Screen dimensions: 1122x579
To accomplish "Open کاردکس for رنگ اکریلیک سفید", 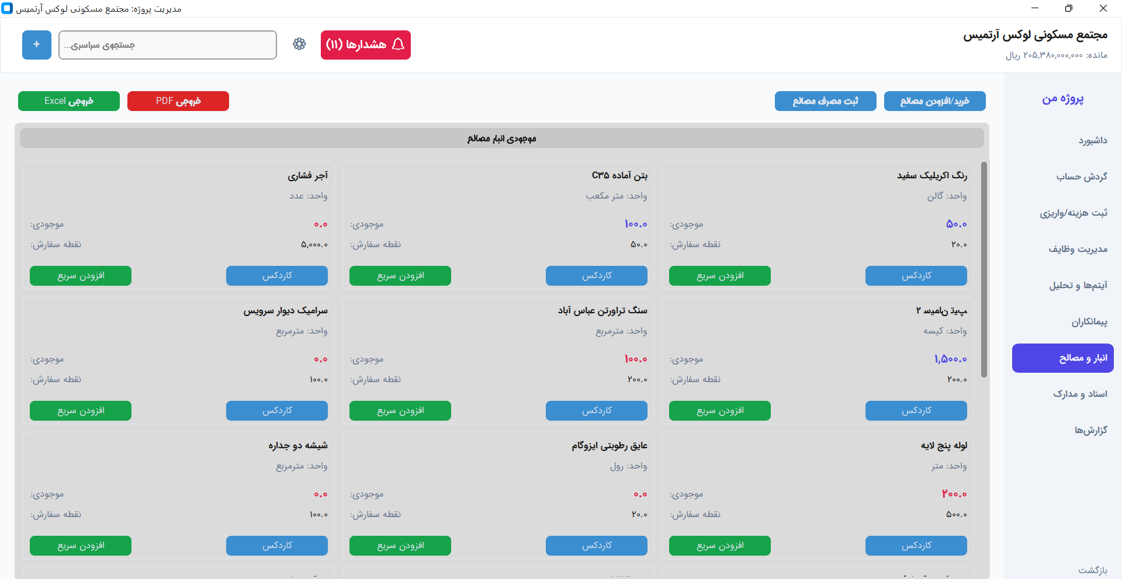I will pyautogui.click(x=916, y=275).
